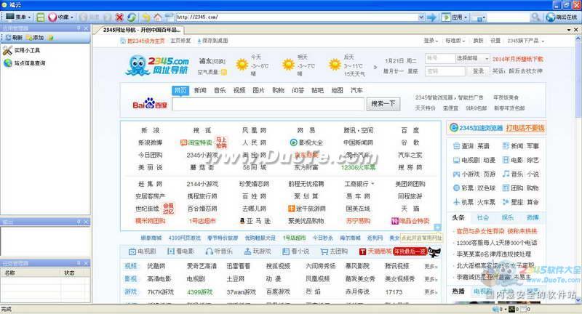The height and width of the screenshot is (314, 582).
Task: Click the toolbar search box
Action: (x=508, y=17)
